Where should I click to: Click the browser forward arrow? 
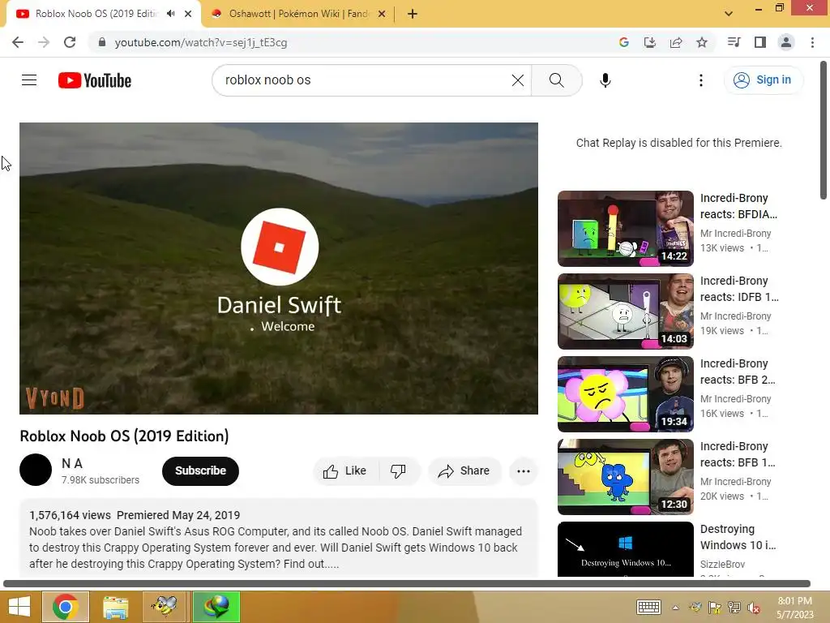[x=44, y=42]
